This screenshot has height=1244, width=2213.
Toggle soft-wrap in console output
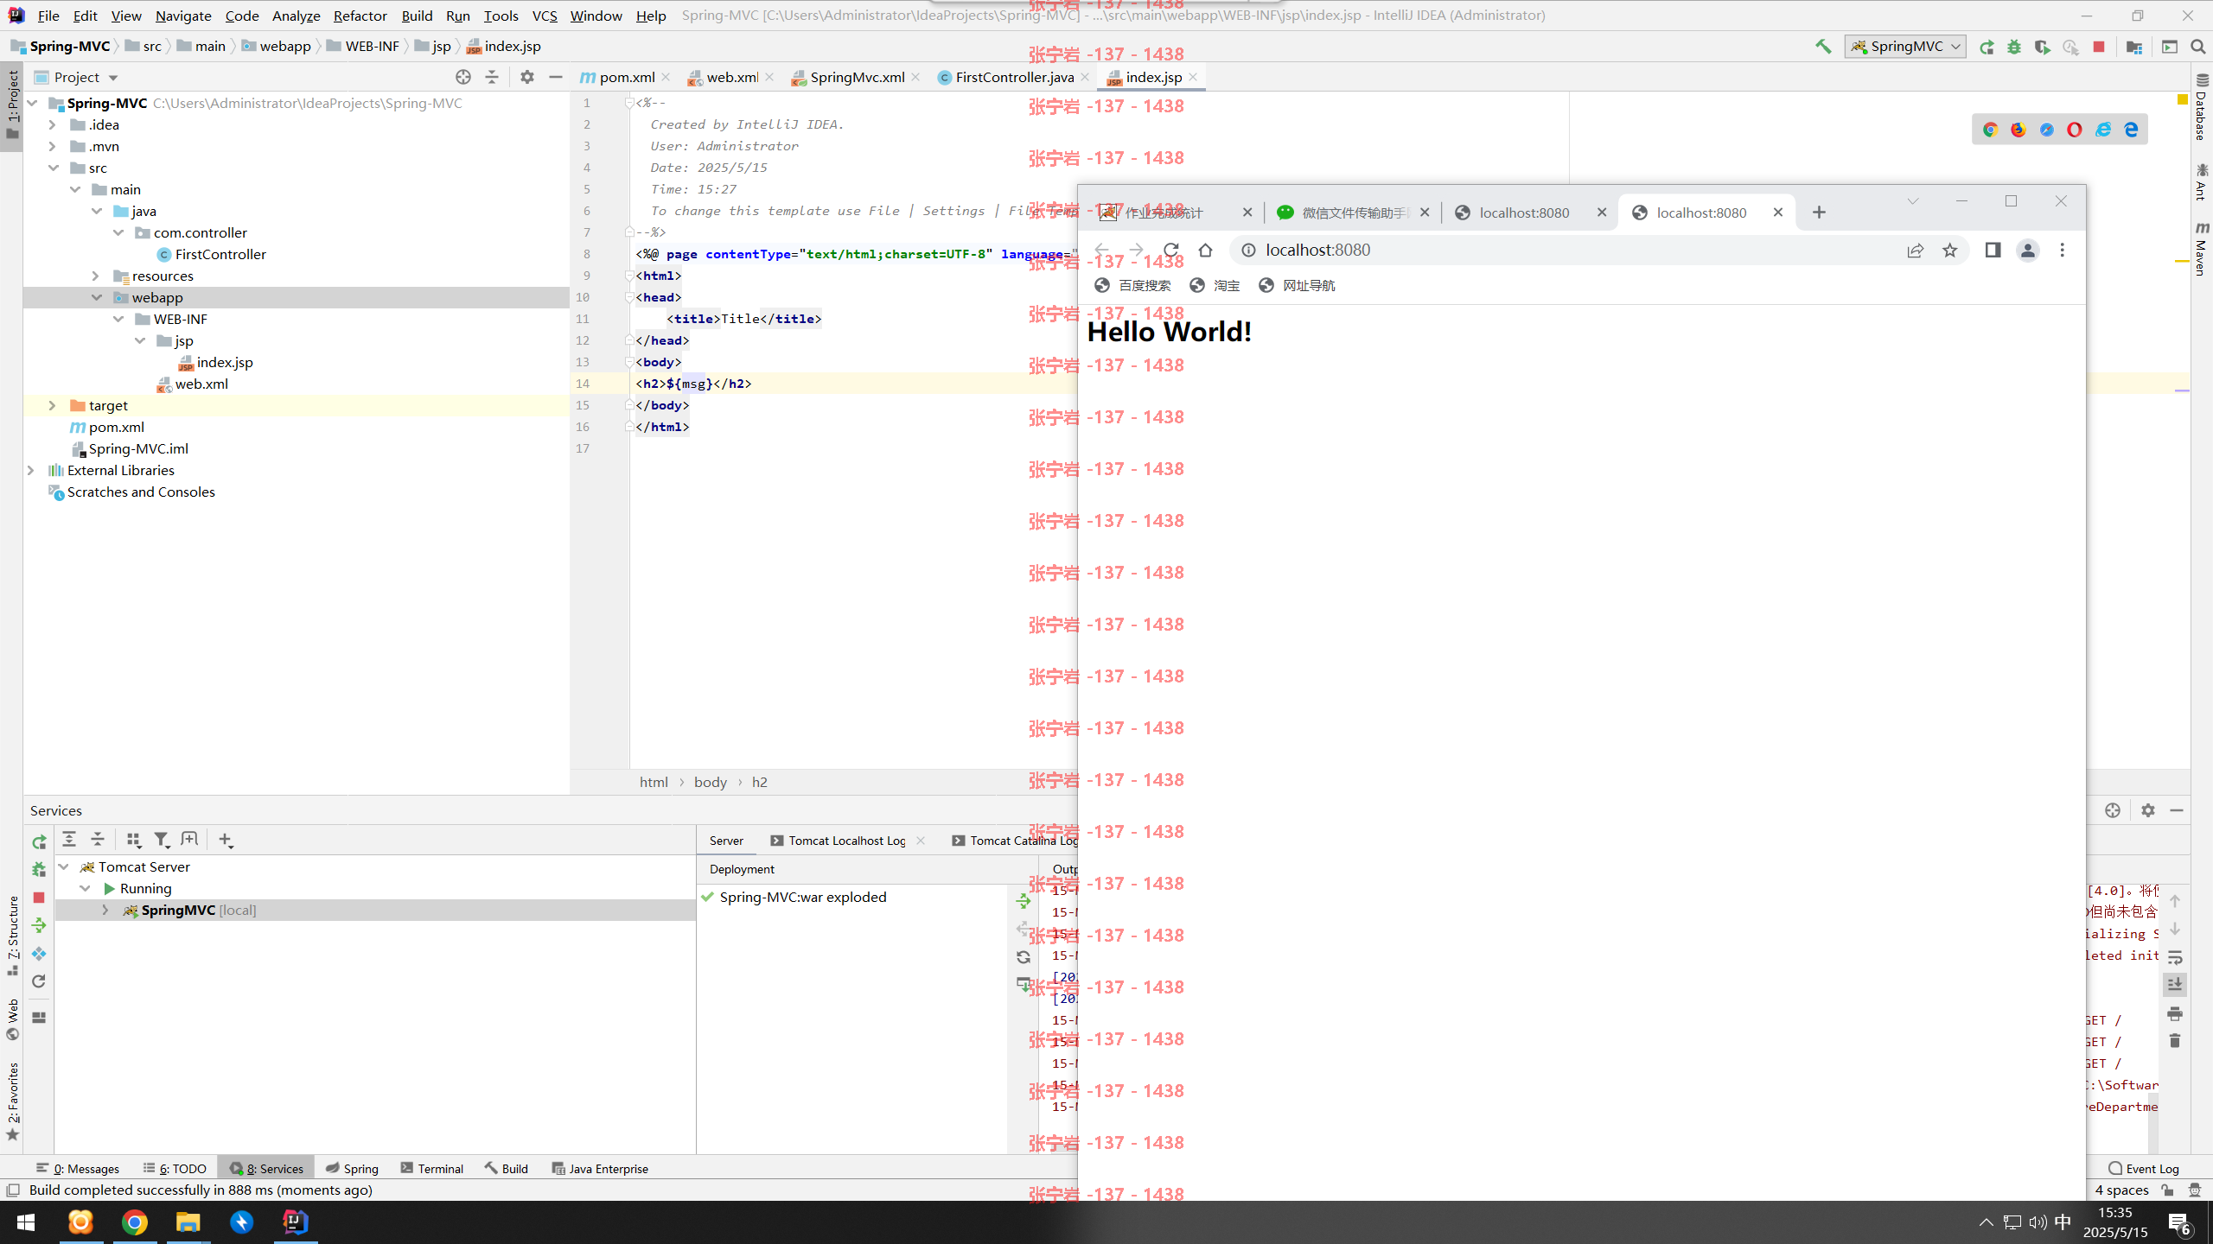pos(2175,957)
